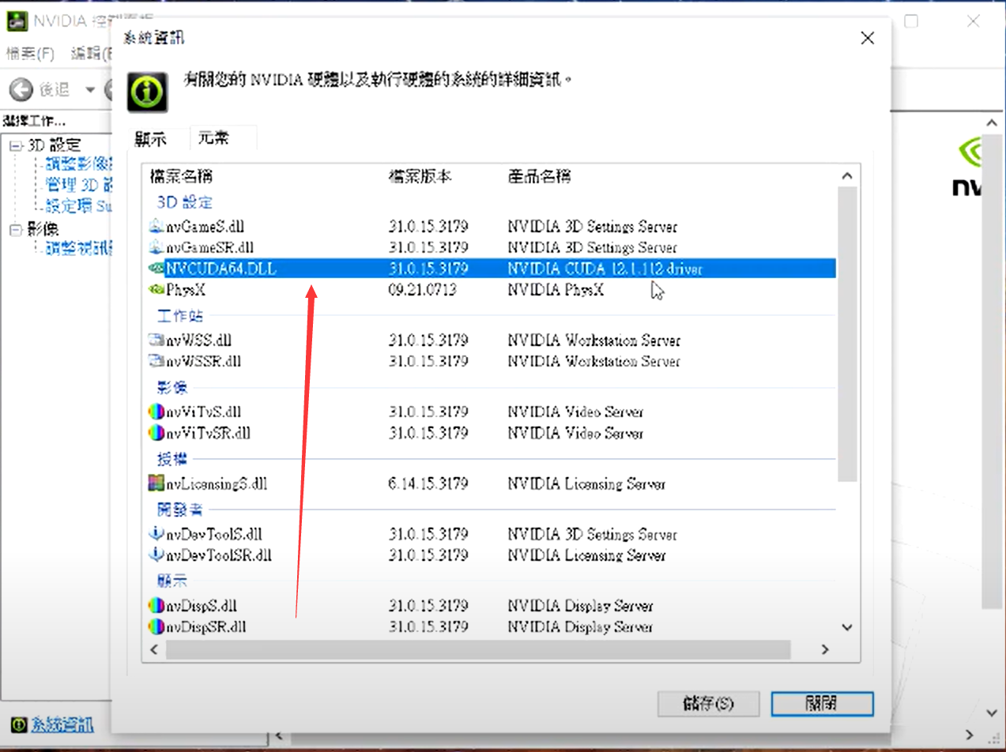Switch to the 顯示 tab

[150, 139]
